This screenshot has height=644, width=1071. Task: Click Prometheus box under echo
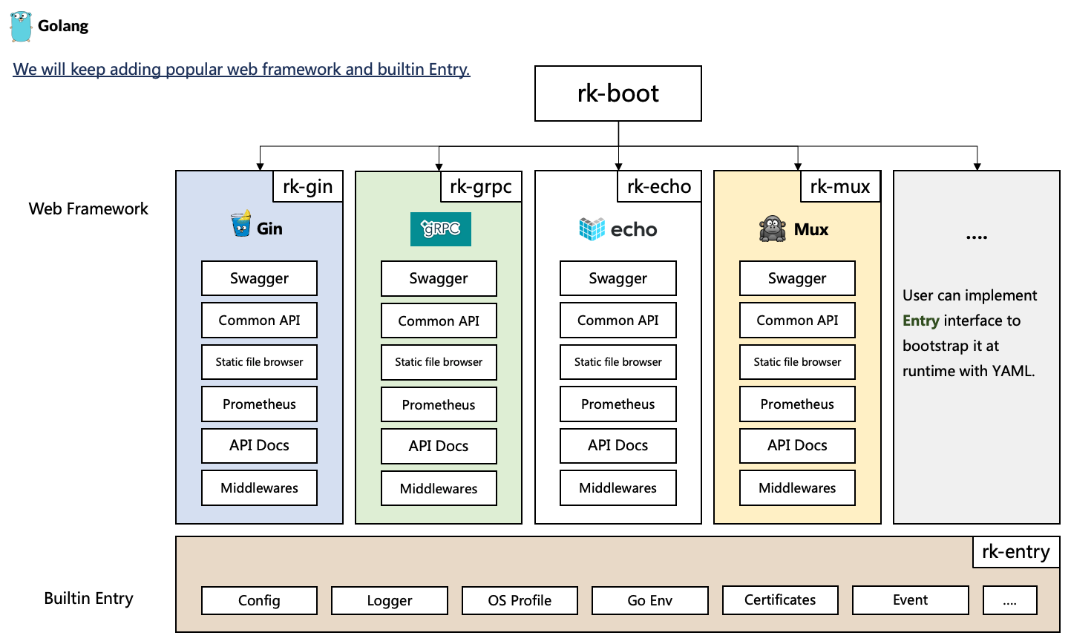point(618,404)
